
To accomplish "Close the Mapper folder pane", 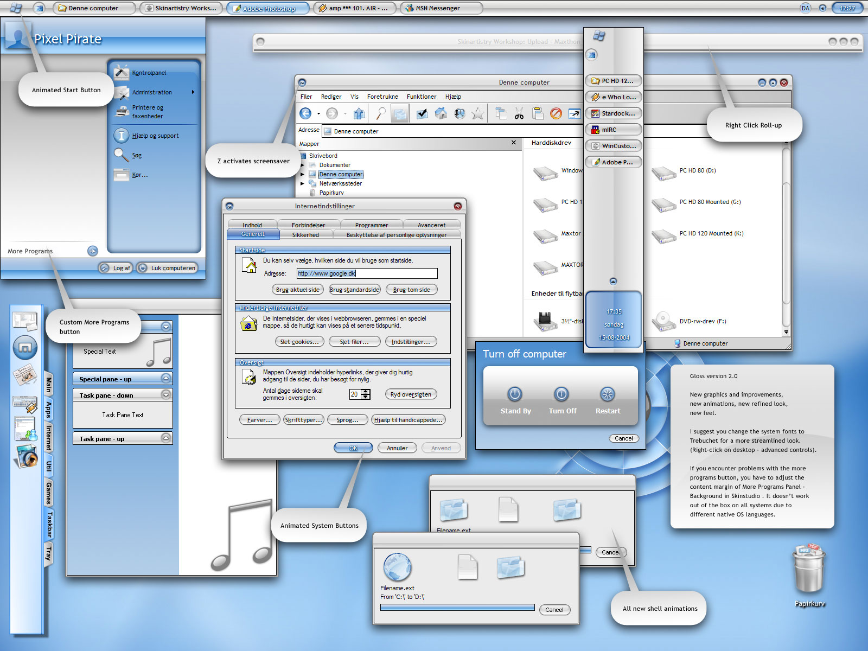I will tap(514, 143).
